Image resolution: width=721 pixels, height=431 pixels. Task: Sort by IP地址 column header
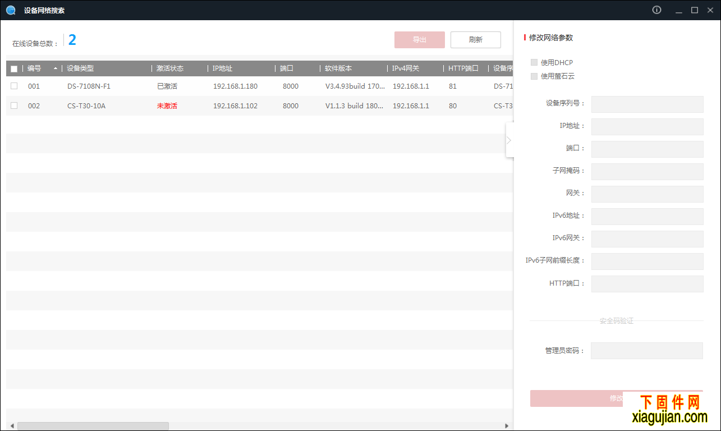(x=222, y=68)
